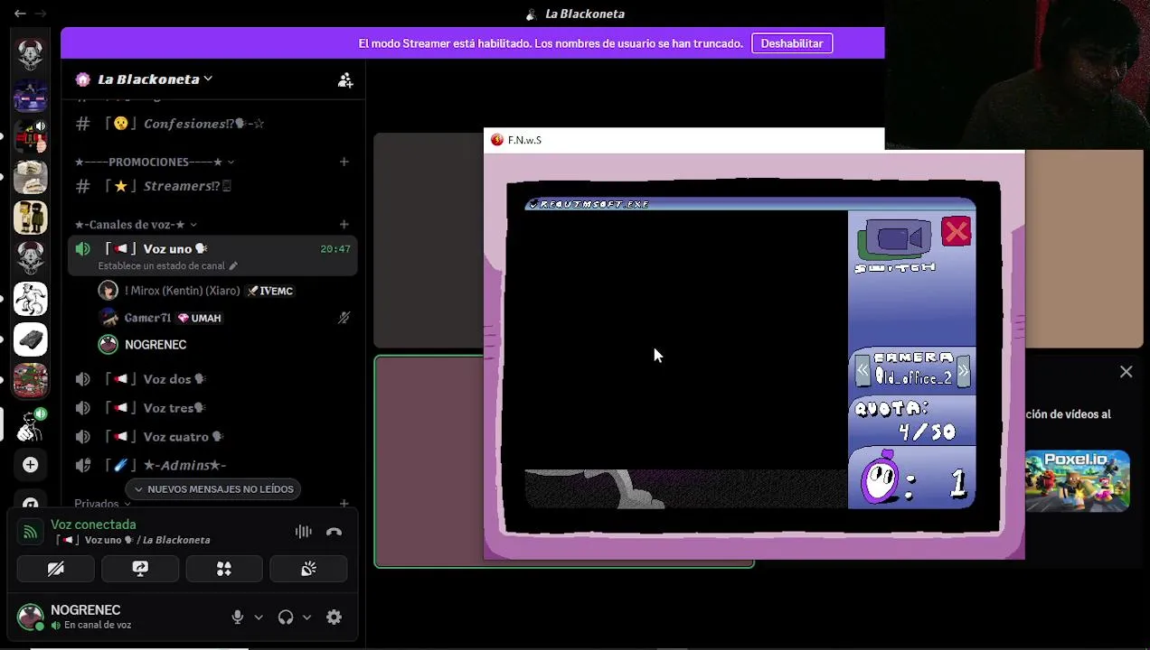Open noise suppression waveform icon in voice panel

304,532
